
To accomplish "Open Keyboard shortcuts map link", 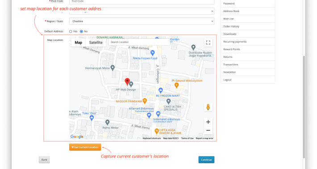I will coord(152,138).
